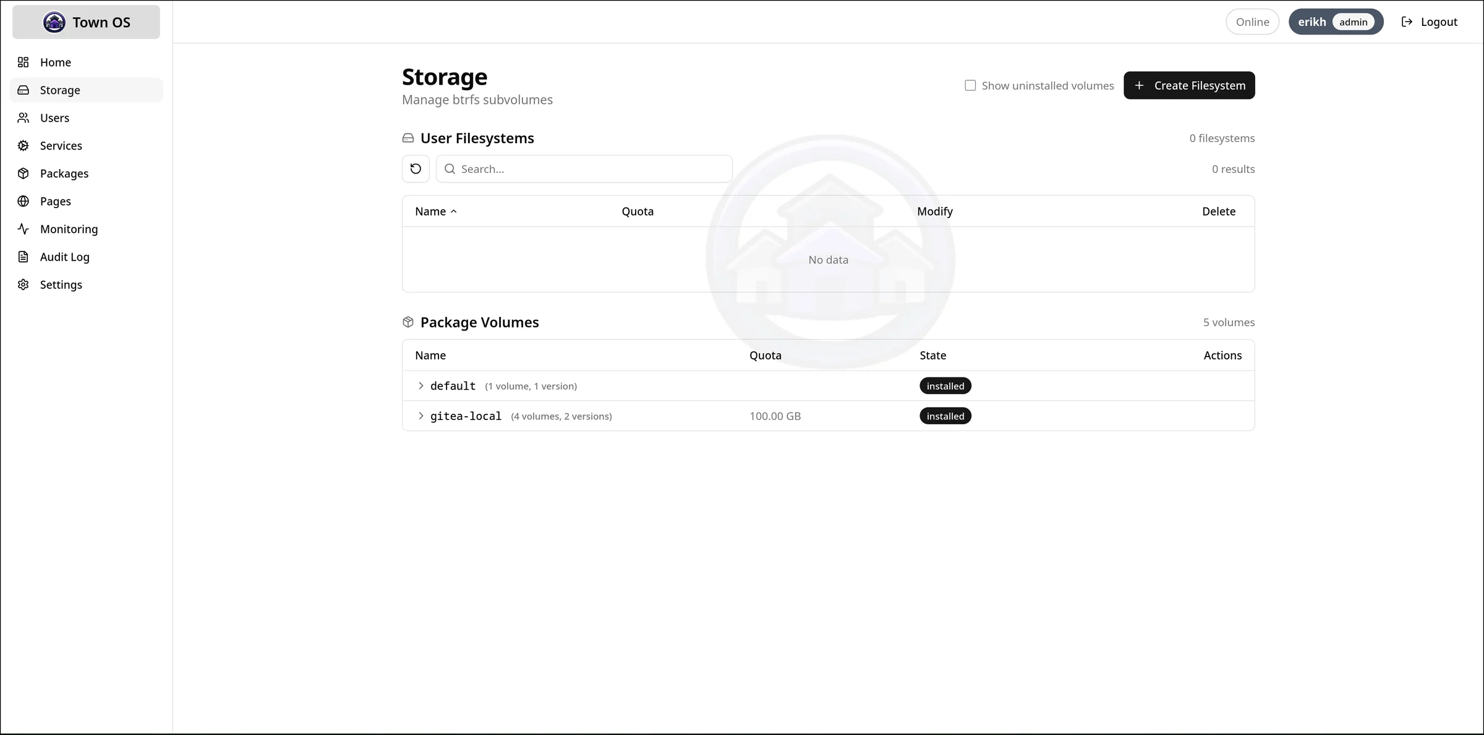Click the Create Filesystem button

click(x=1189, y=85)
